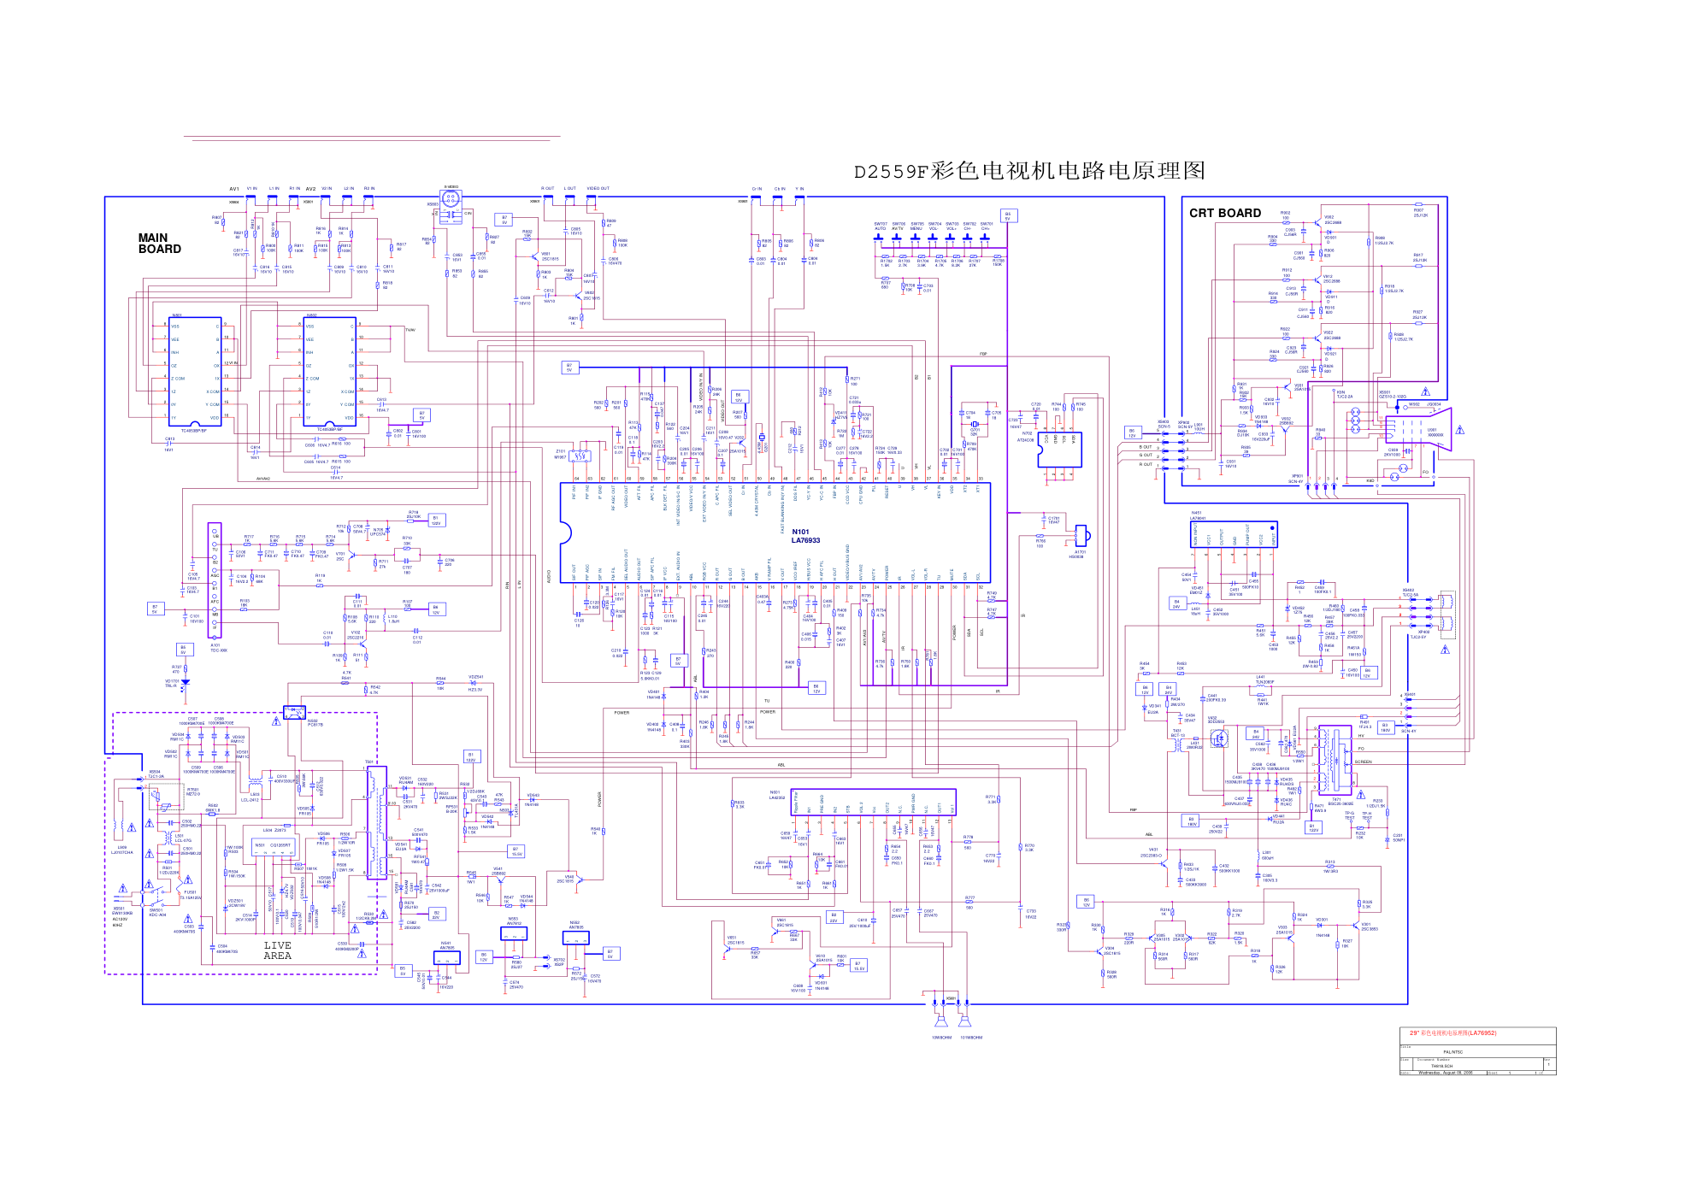Click the 'L OUT' jack label

(x=569, y=189)
